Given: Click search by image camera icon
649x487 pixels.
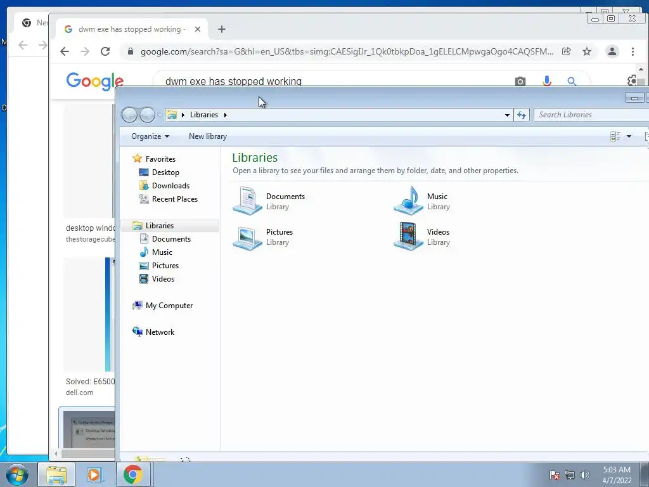Looking at the screenshot, I should [520, 81].
